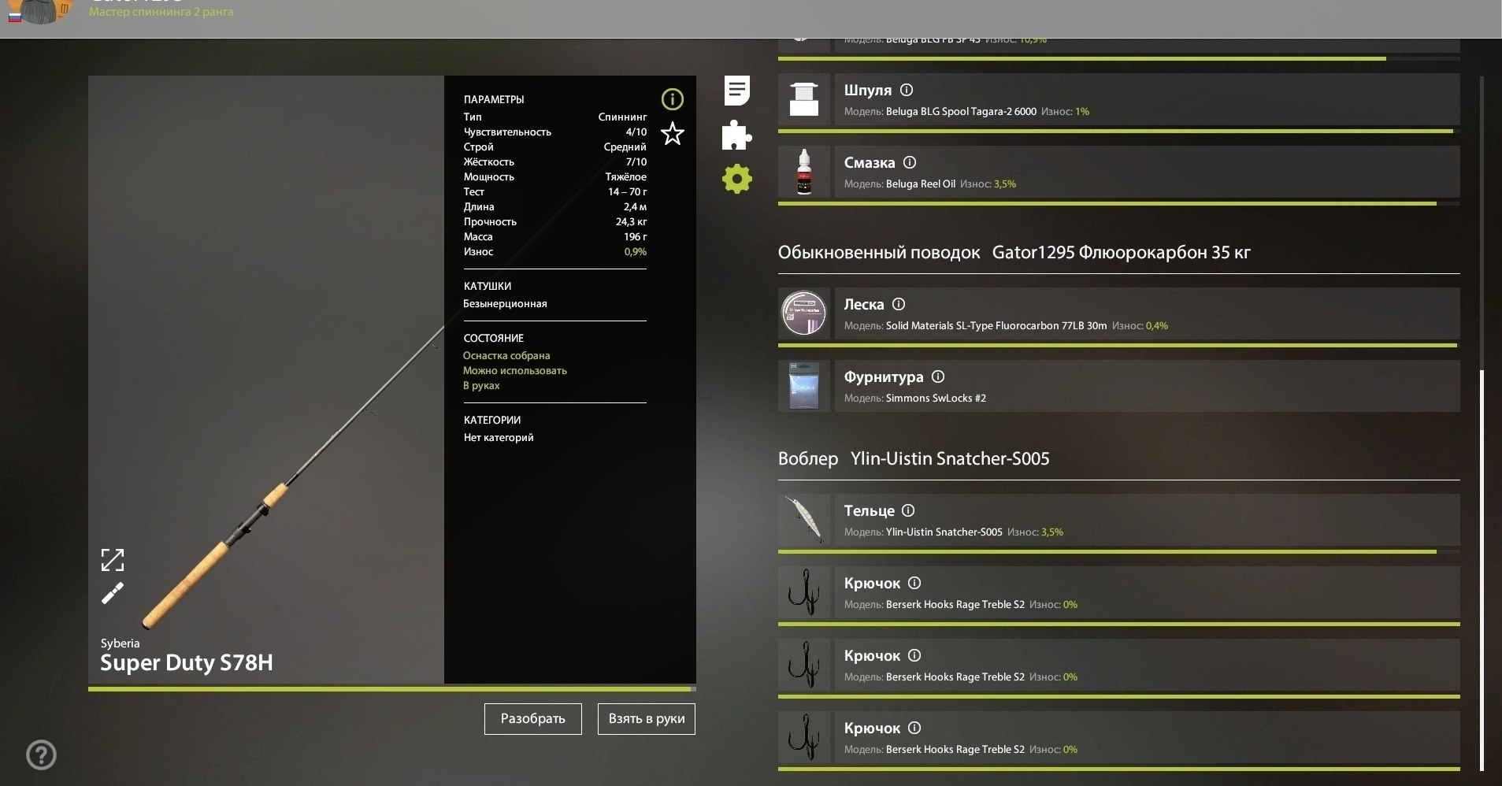Click the Взять в руки button

pyautogui.click(x=647, y=719)
